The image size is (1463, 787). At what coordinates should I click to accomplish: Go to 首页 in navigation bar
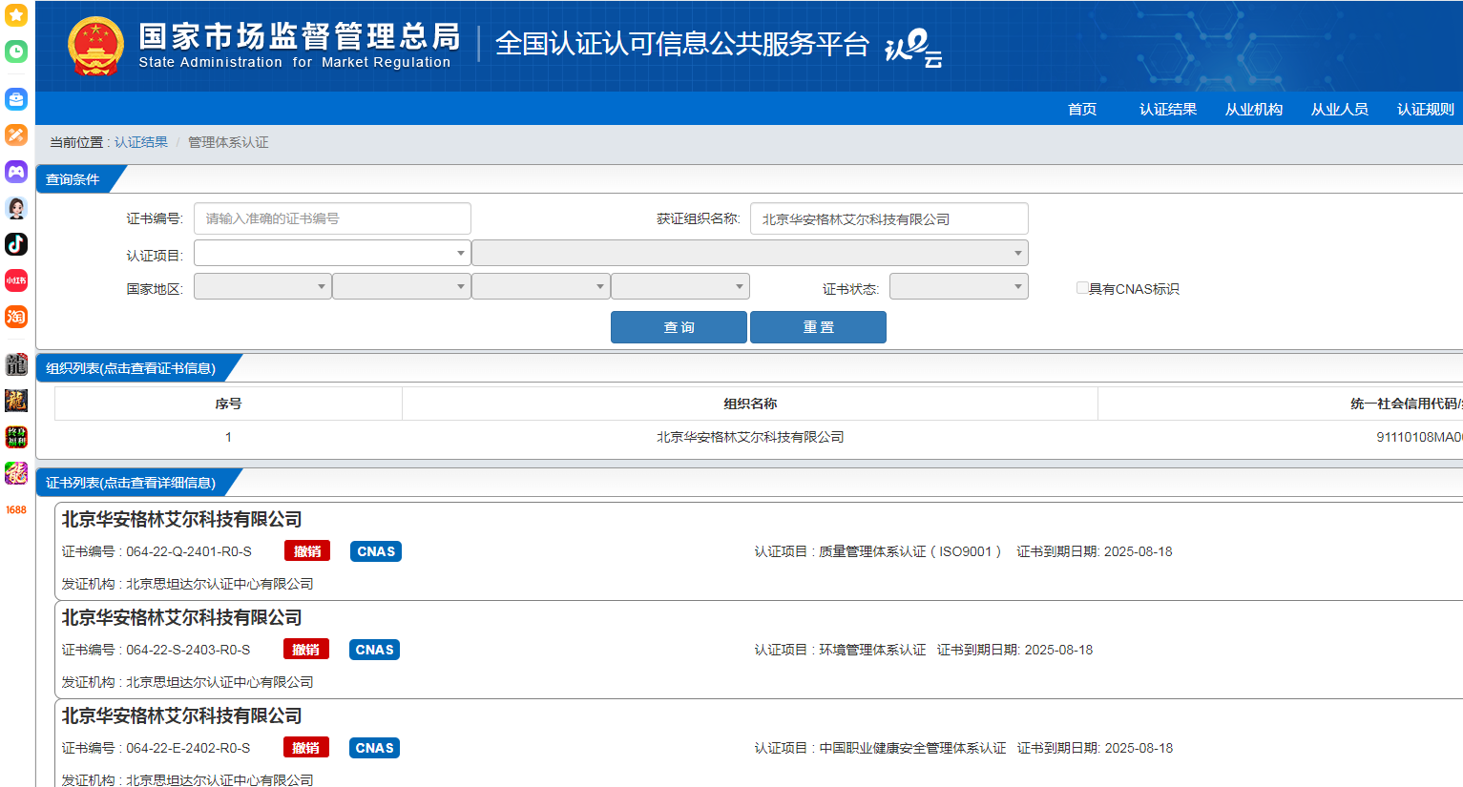[1081, 109]
